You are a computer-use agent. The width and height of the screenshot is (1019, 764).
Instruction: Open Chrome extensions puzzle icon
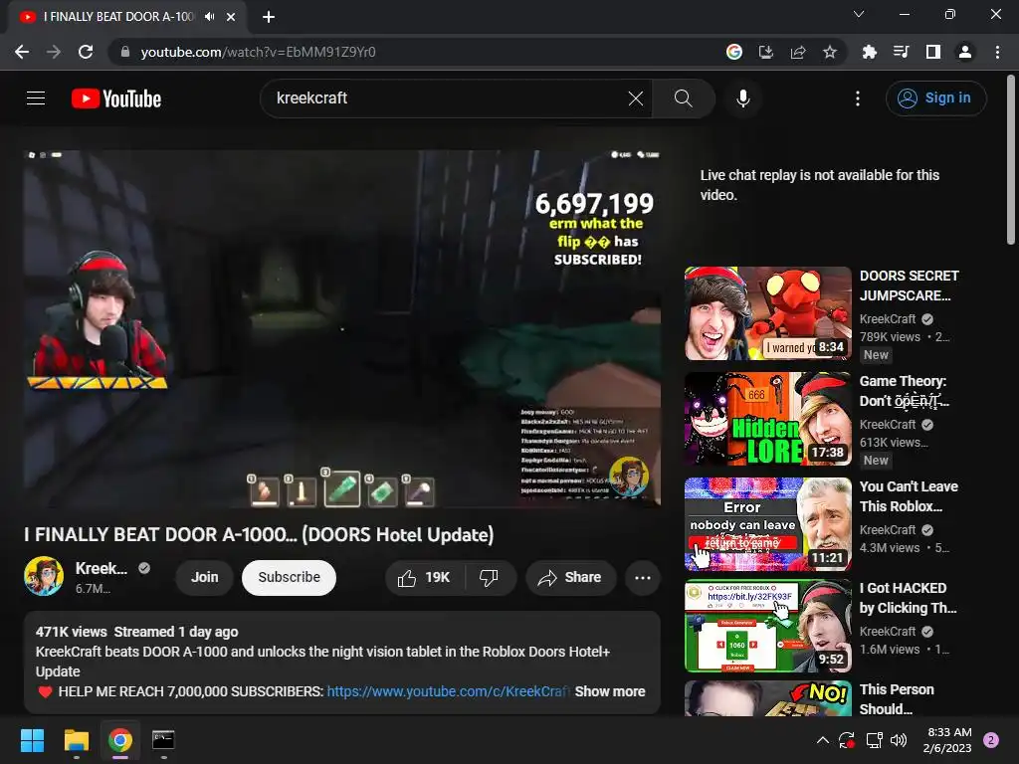(869, 52)
